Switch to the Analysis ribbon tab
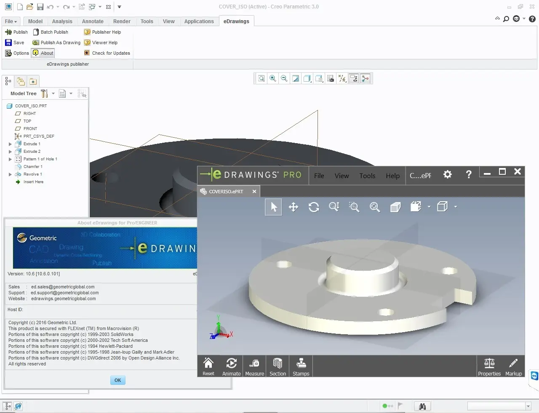Image resolution: width=539 pixels, height=413 pixels. tap(62, 21)
